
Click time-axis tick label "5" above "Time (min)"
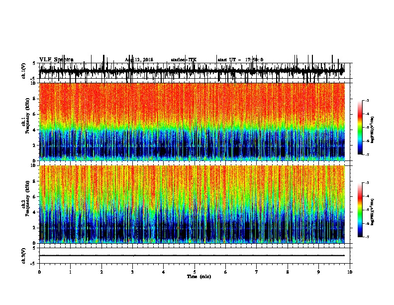coord(195,272)
